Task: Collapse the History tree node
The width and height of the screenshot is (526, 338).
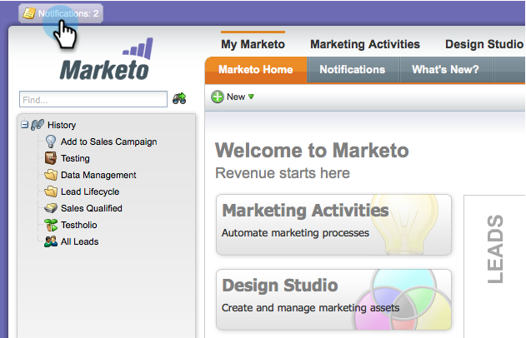Action: pyautogui.click(x=24, y=125)
